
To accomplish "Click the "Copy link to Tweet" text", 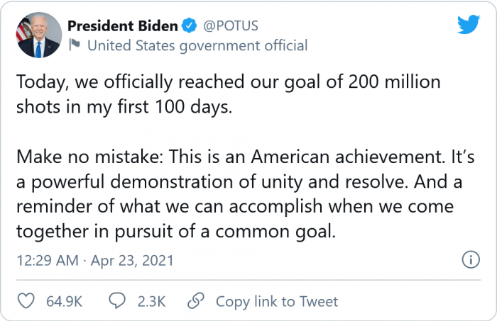I will [277, 301].
